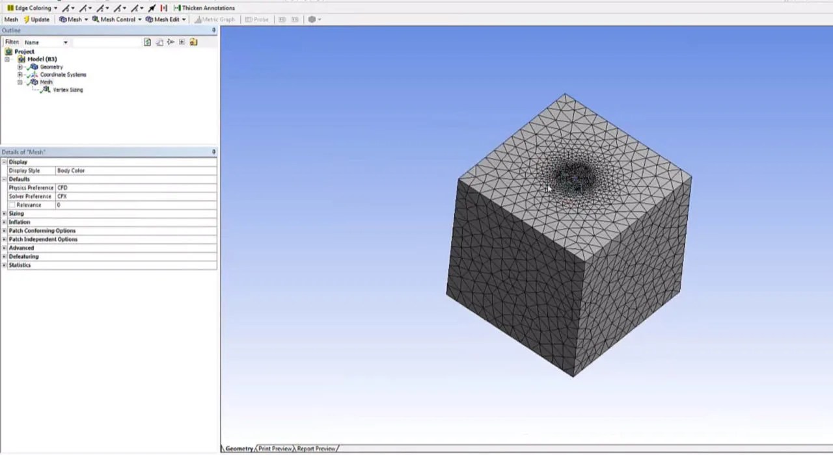Switch to the Print Preview tab
This screenshot has width=833, height=455.
(275, 448)
